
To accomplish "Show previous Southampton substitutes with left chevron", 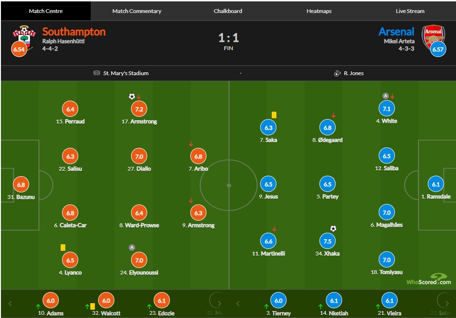I will (10, 304).
